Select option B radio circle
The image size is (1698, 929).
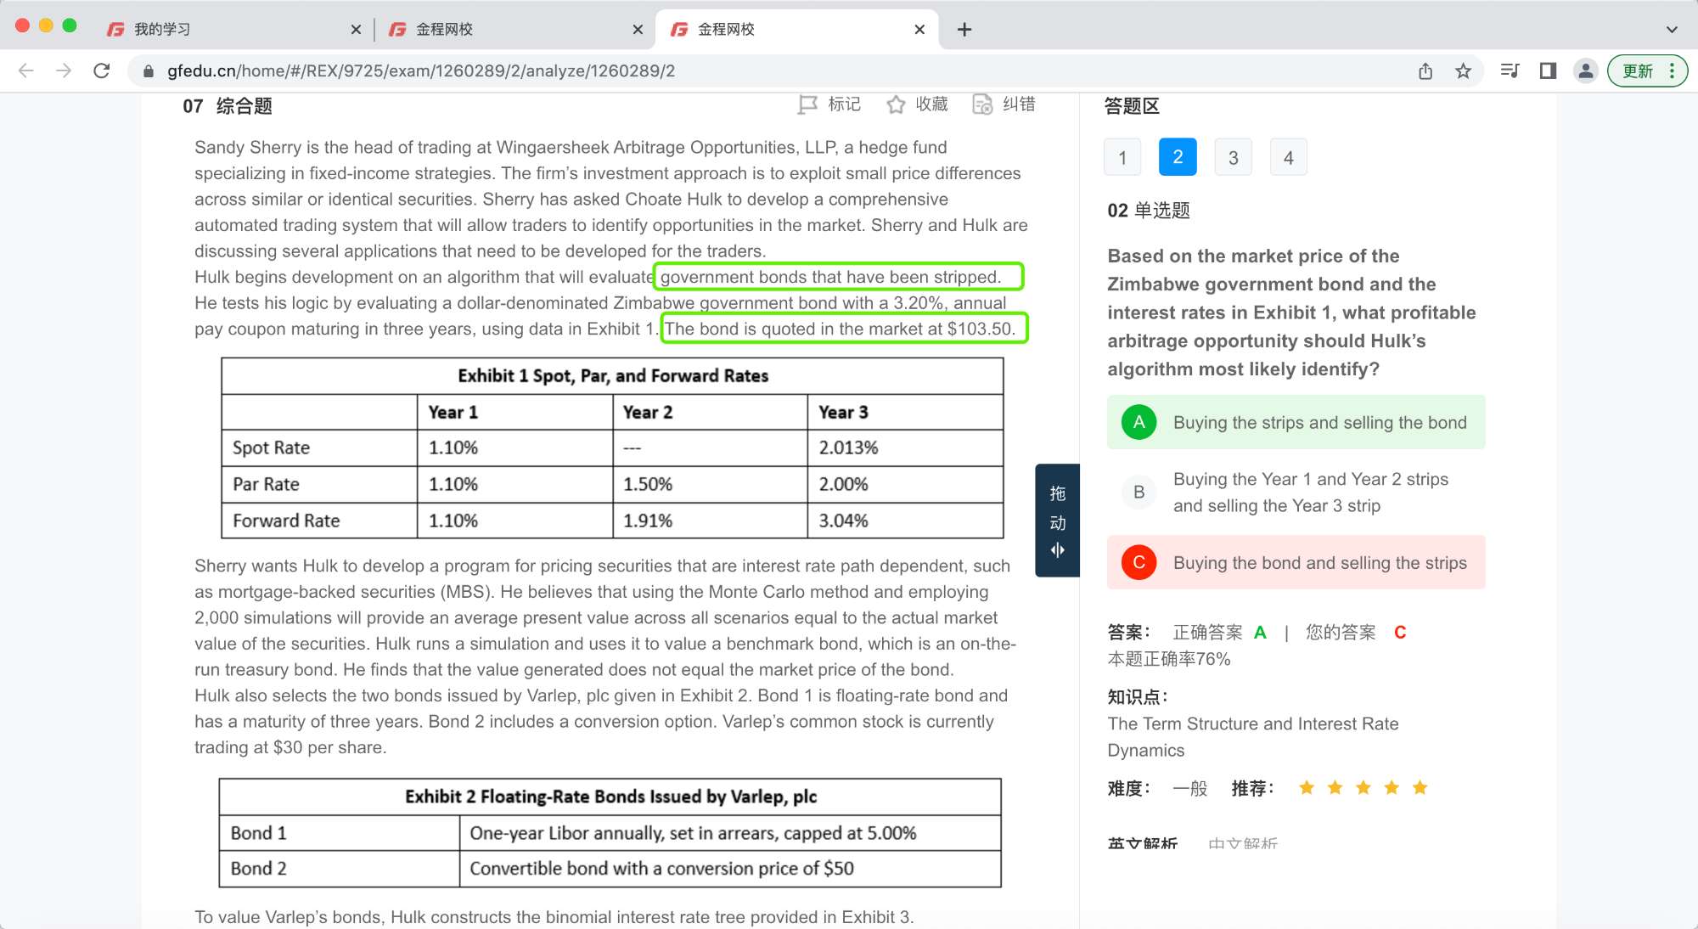point(1139,493)
